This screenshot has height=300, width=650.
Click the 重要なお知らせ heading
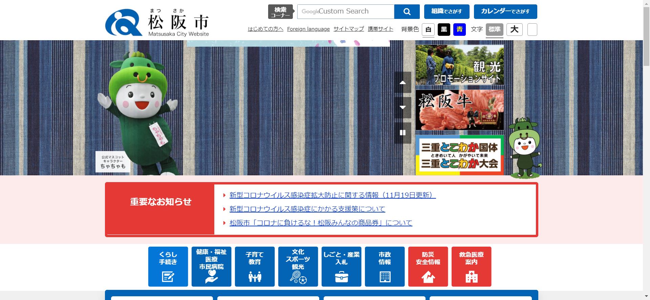click(x=161, y=202)
